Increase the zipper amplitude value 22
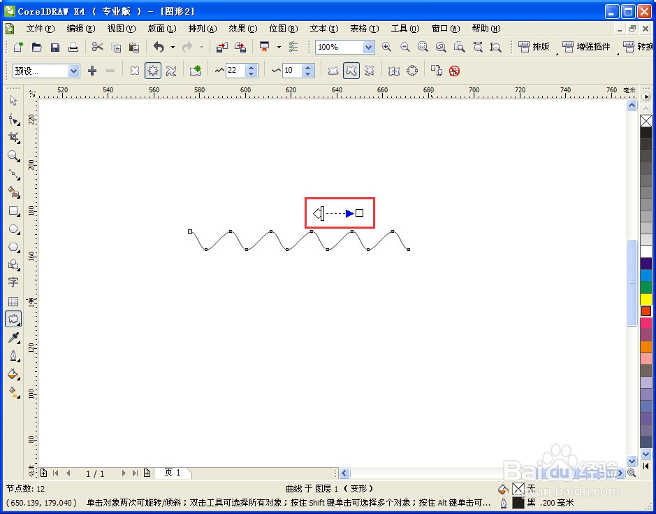656x514 pixels. (x=251, y=67)
